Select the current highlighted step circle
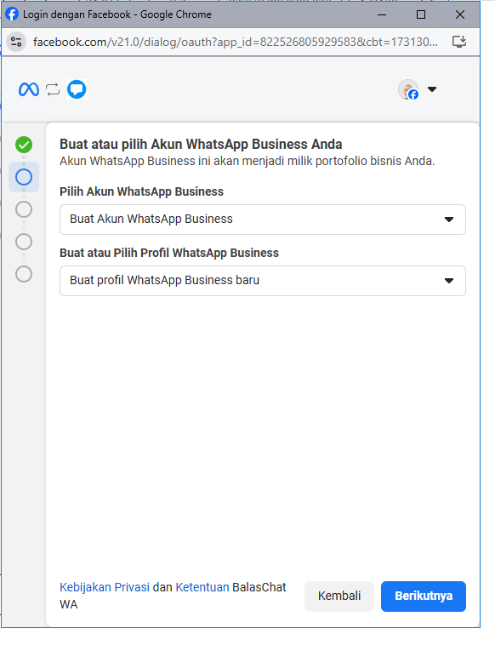Viewport: 495px width, 645px height. click(x=24, y=177)
